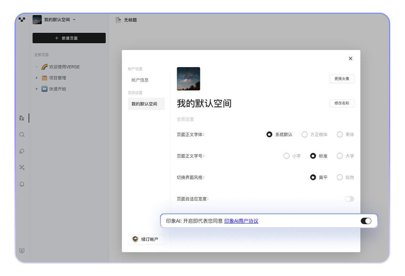Open the graph network icon in sidebar
Viewport: 405px width, 276px height.
pos(22,168)
